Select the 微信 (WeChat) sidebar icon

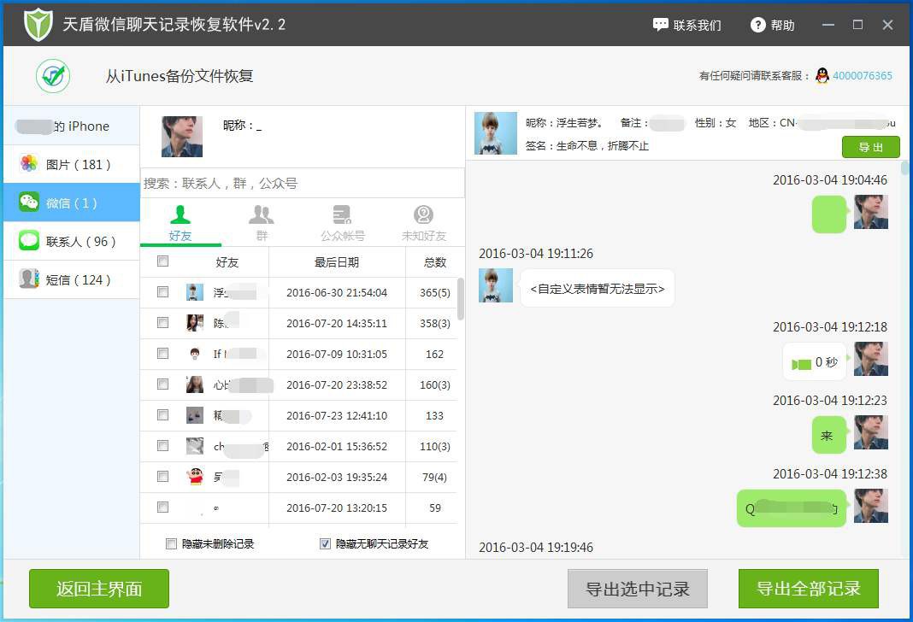click(x=70, y=202)
